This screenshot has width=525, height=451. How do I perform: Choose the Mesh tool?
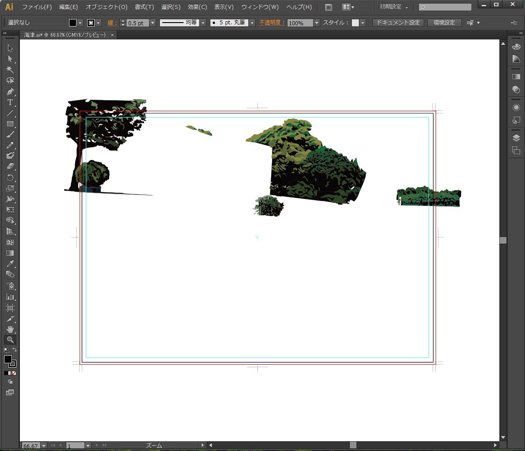pos(10,242)
